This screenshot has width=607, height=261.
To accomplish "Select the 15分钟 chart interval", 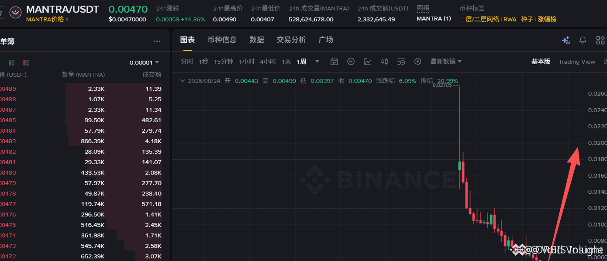I will click(x=224, y=62).
